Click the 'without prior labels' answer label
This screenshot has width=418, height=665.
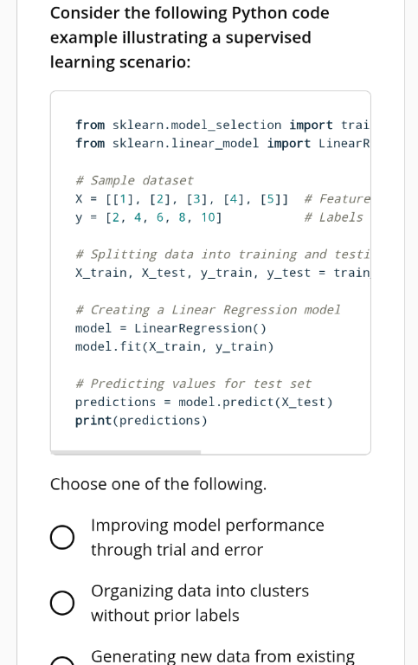[165, 616]
